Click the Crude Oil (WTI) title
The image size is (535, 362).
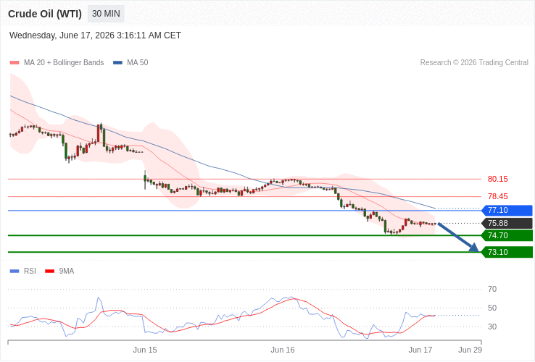coord(45,14)
